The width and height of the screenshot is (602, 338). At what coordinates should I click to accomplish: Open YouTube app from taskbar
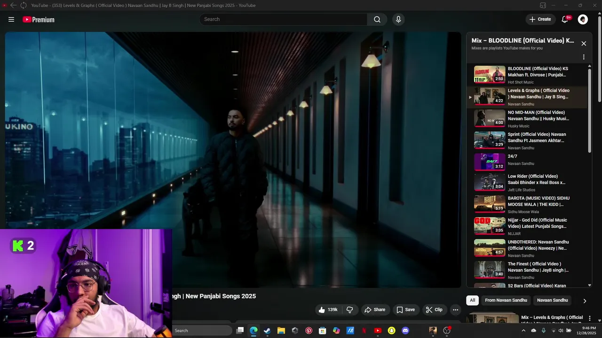click(378, 330)
